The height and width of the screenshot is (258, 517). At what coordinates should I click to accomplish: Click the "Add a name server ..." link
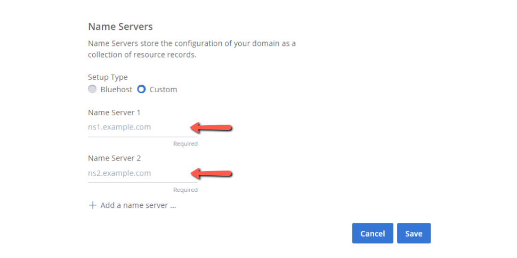point(138,206)
